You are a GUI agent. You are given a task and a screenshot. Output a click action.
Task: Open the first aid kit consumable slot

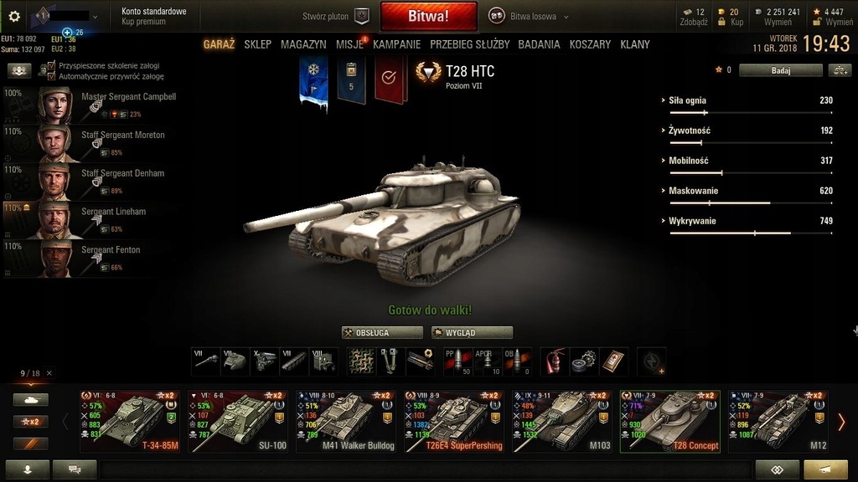click(x=613, y=361)
